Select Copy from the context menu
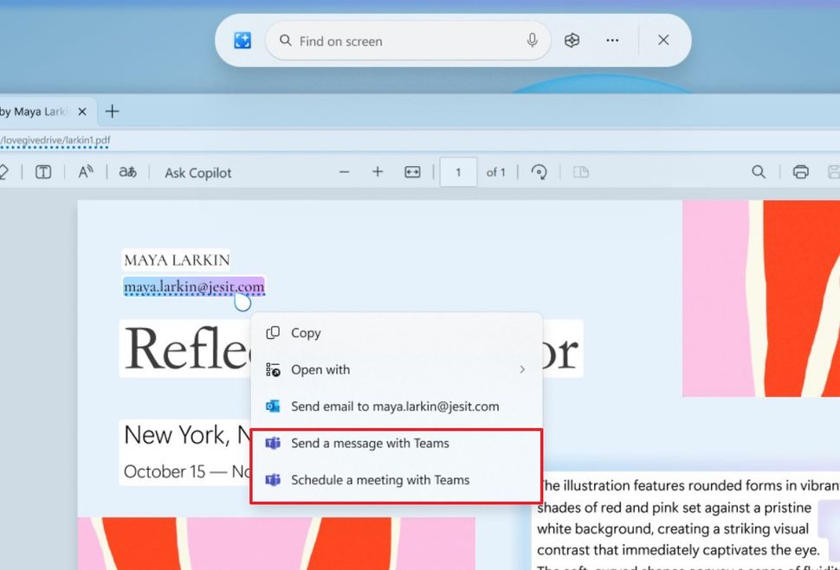 pyautogui.click(x=306, y=333)
